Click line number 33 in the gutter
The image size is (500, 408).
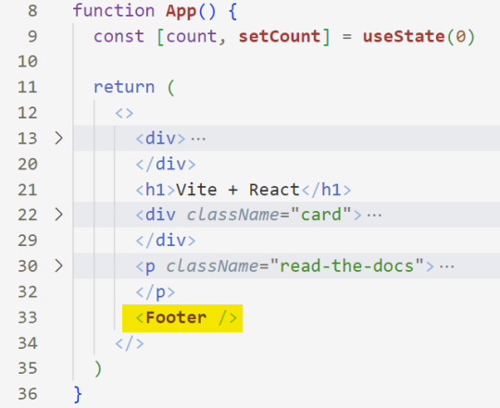tap(28, 318)
